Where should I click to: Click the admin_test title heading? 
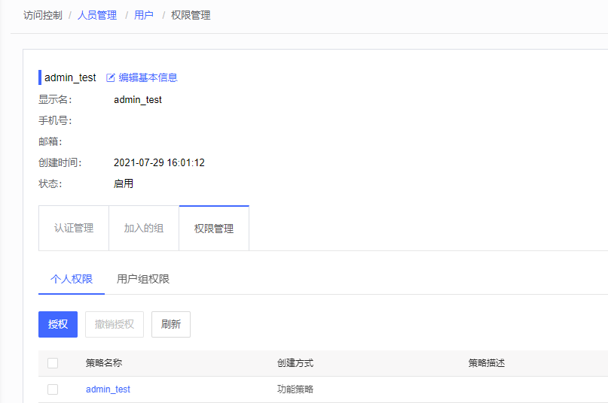click(x=70, y=77)
